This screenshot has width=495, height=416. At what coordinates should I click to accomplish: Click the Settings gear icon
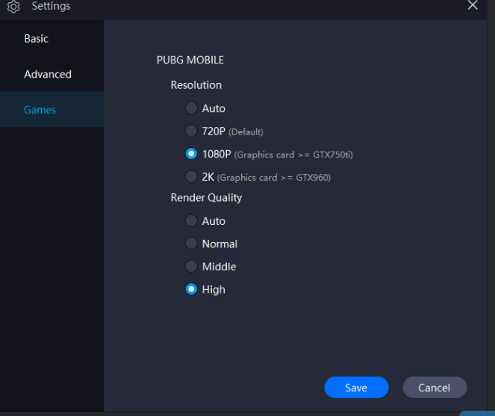click(13, 6)
